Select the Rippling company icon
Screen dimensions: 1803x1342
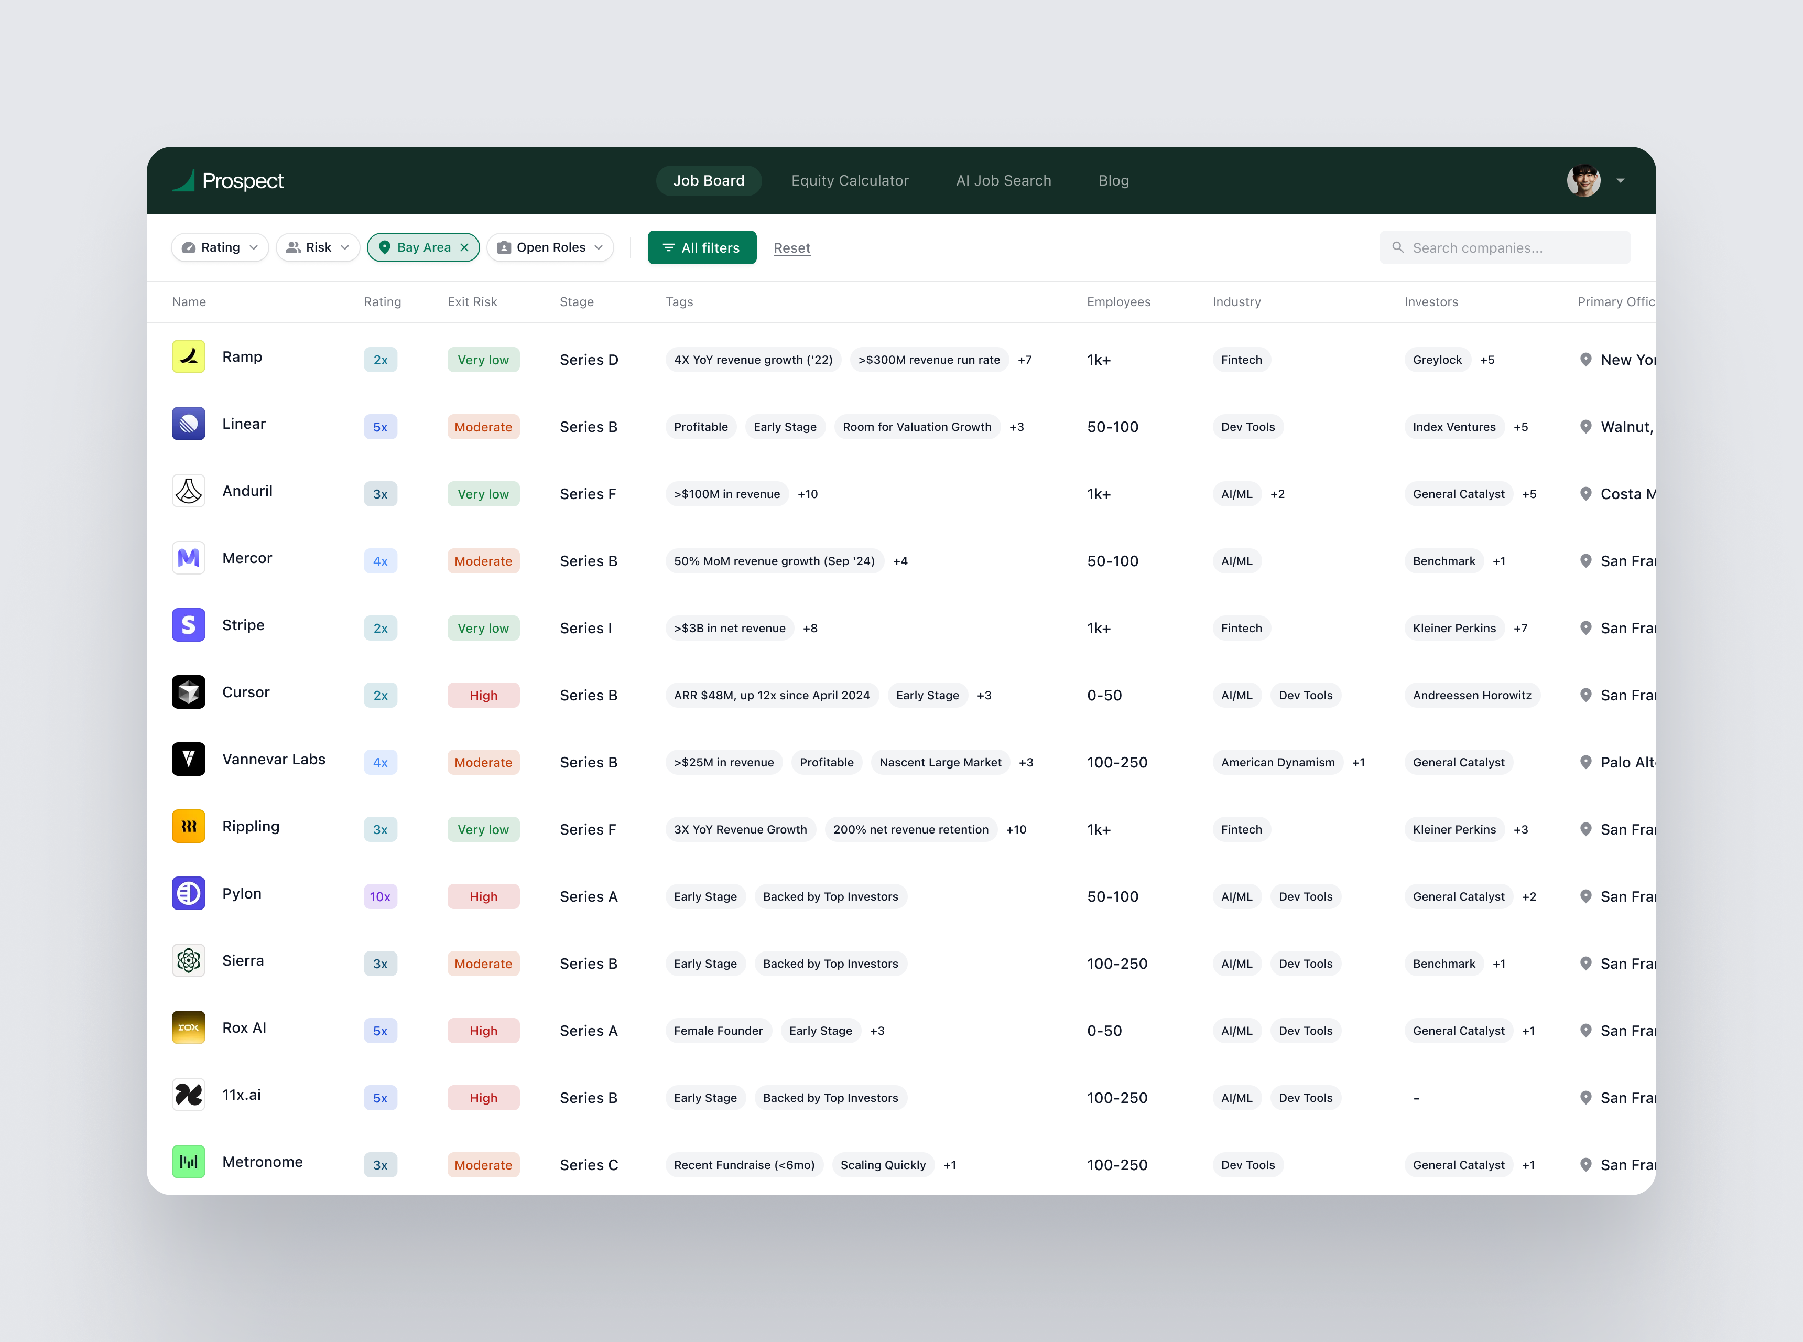(188, 826)
